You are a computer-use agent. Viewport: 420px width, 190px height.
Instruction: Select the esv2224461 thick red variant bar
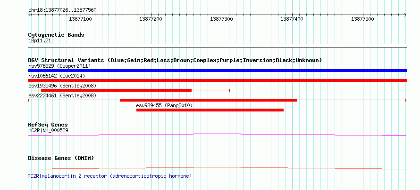pos(208,100)
